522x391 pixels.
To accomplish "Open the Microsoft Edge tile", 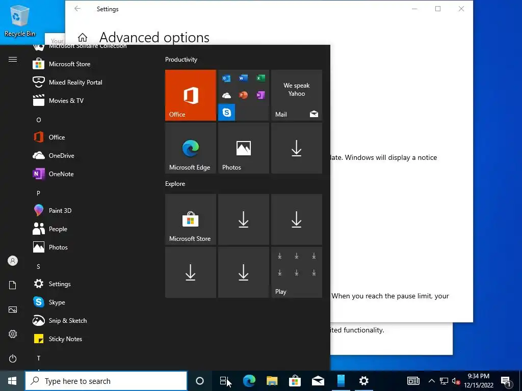I will click(x=191, y=148).
